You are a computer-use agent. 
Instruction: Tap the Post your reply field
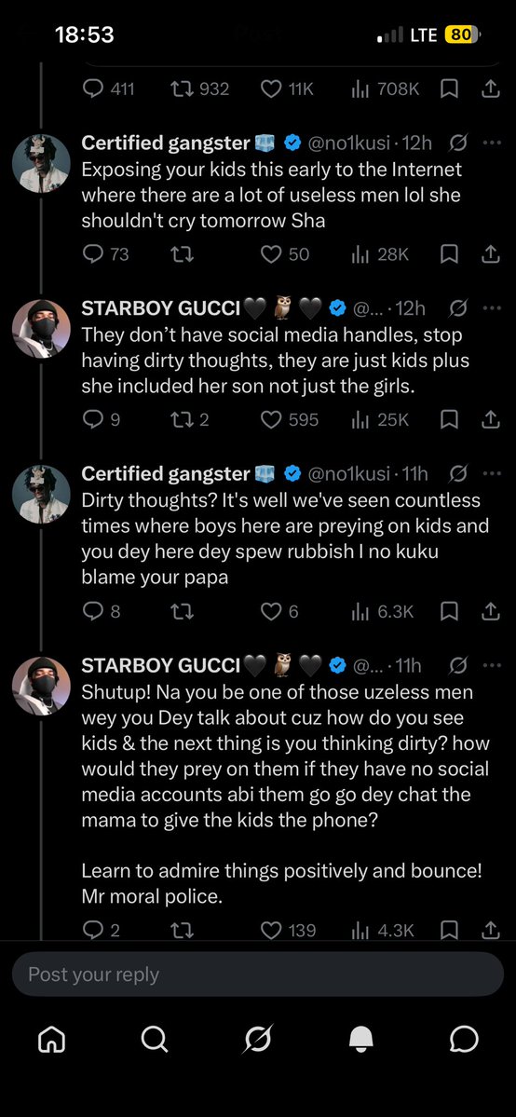258,974
